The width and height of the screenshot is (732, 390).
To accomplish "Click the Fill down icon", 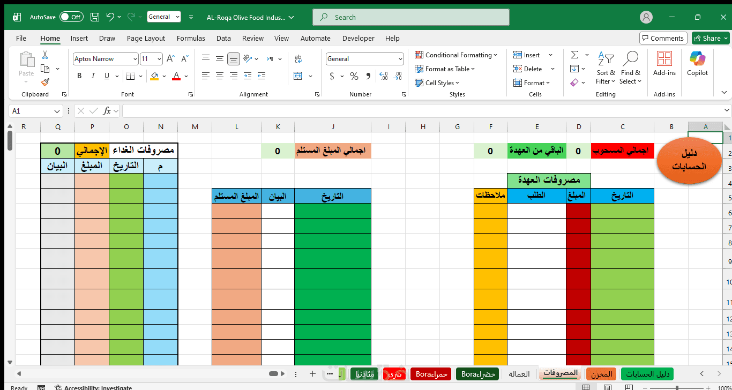I will [x=574, y=69].
